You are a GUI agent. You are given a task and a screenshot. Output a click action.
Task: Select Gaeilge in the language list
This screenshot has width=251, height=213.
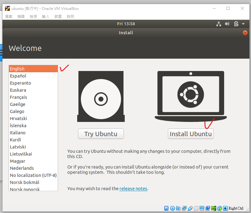tap(33, 104)
